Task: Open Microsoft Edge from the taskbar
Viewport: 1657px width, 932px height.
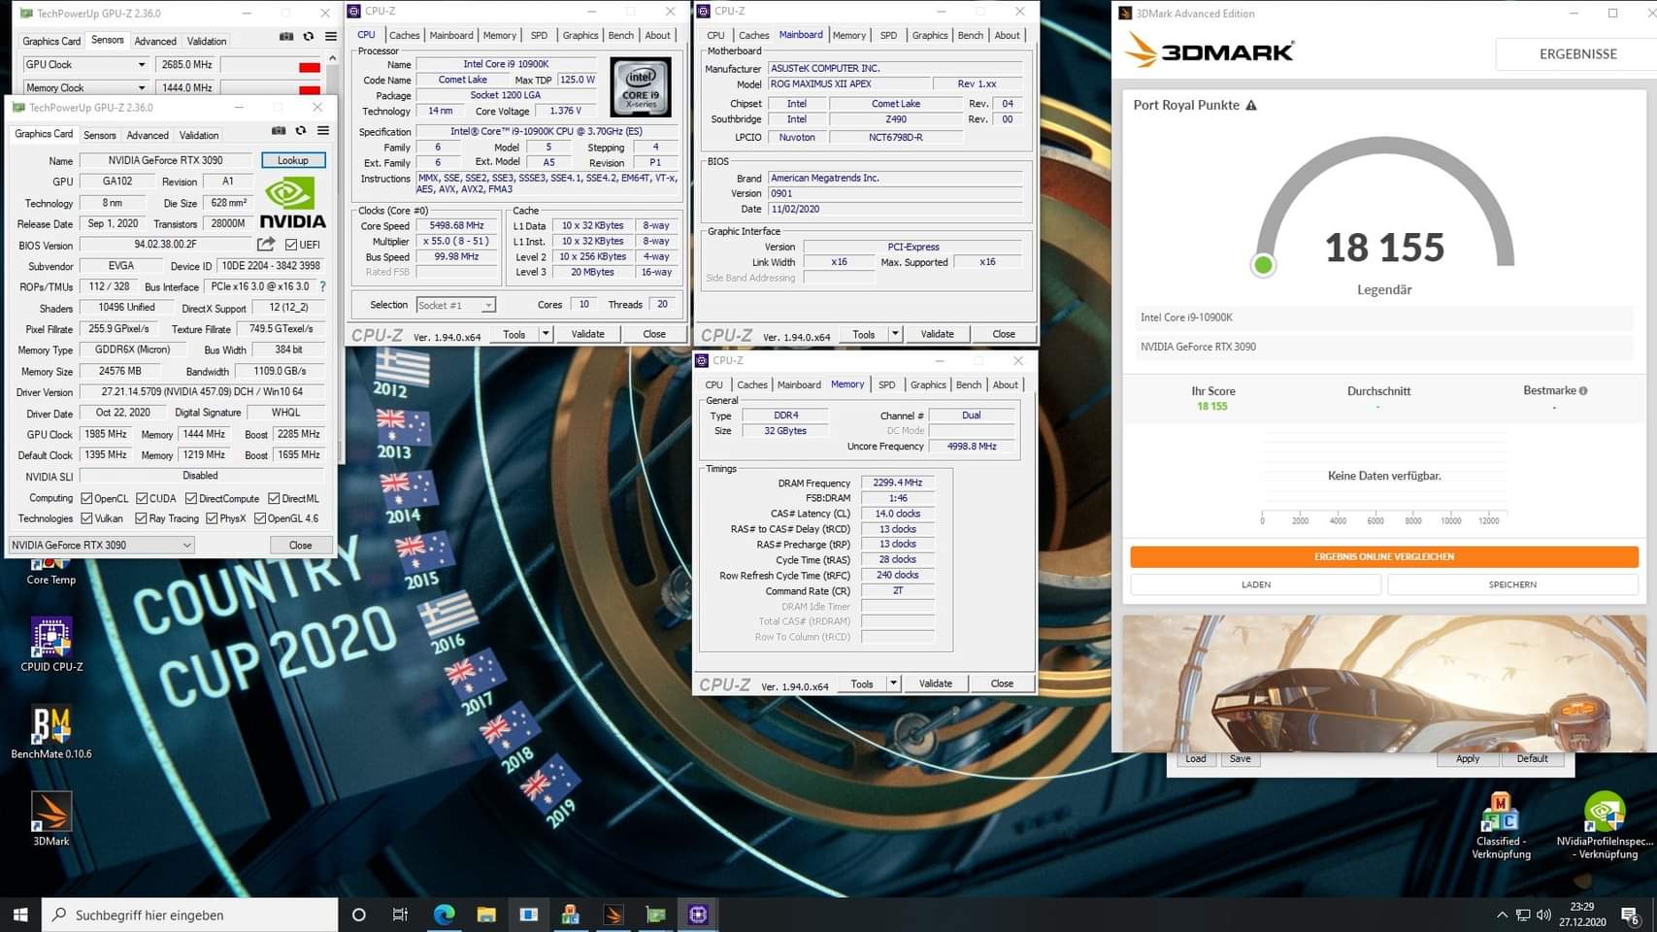Action: click(x=444, y=915)
